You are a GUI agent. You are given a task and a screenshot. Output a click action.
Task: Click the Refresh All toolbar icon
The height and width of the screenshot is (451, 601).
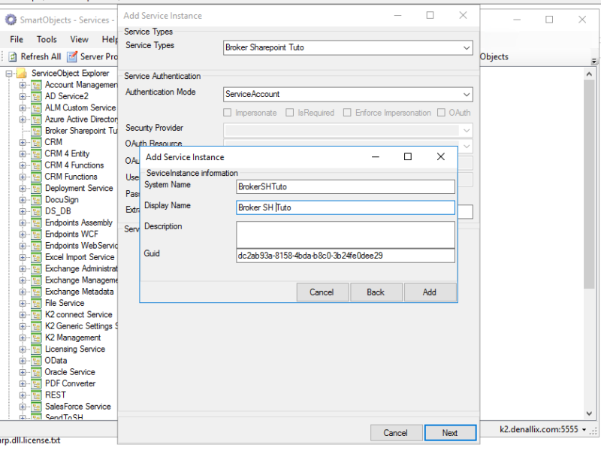pos(13,56)
